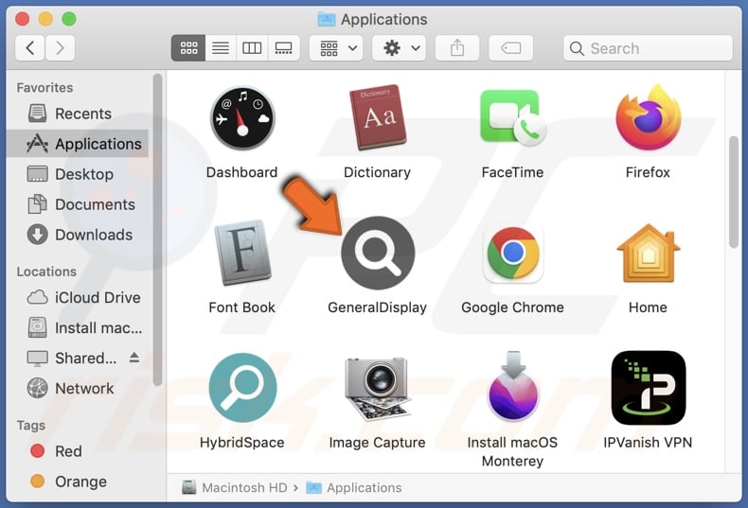Select the HybridSpace app icon

242,388
